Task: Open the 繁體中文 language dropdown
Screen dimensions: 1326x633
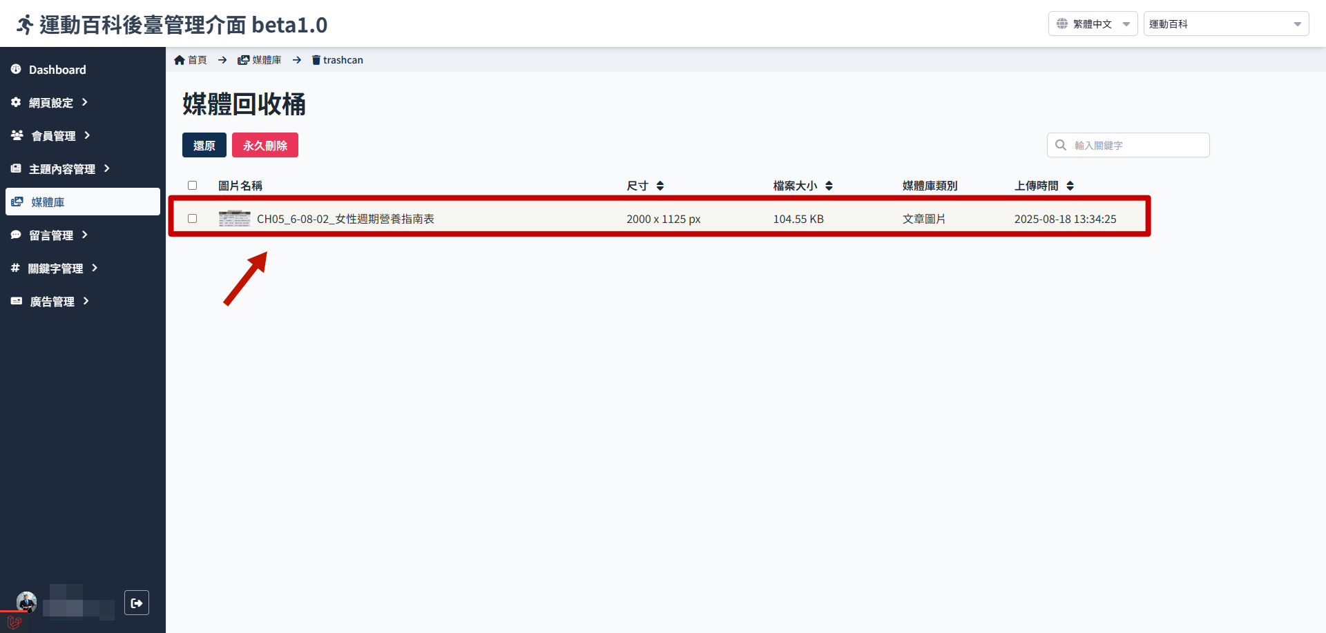Action: click(1093, 23)
